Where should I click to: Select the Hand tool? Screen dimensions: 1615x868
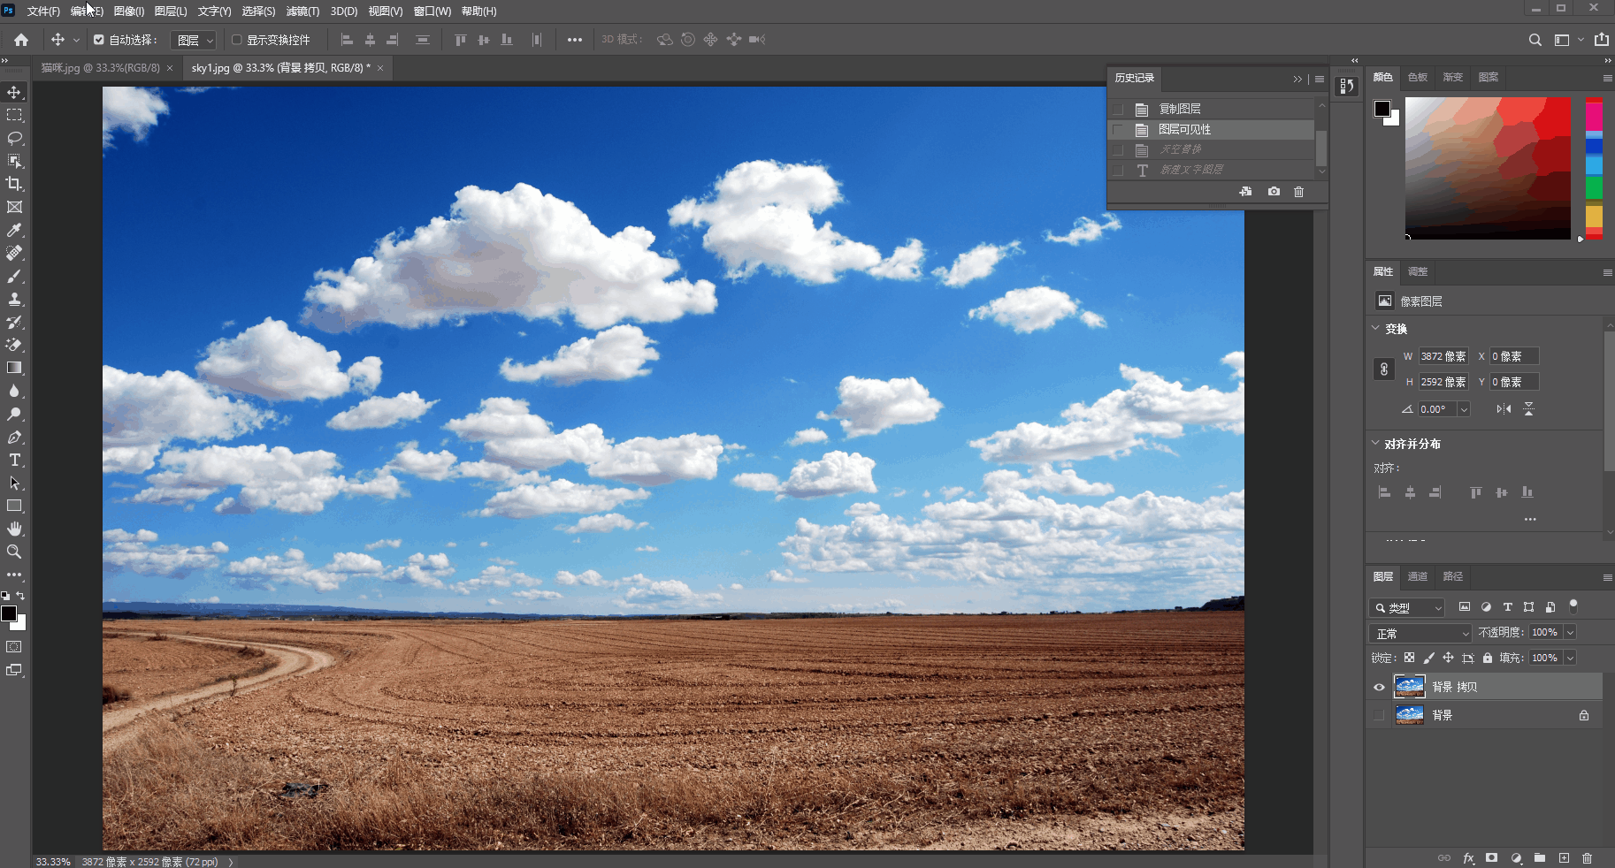point(14,529)
